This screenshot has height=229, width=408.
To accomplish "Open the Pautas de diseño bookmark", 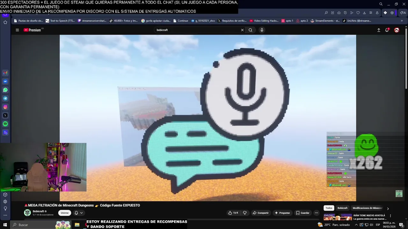I will pos(28,21).
